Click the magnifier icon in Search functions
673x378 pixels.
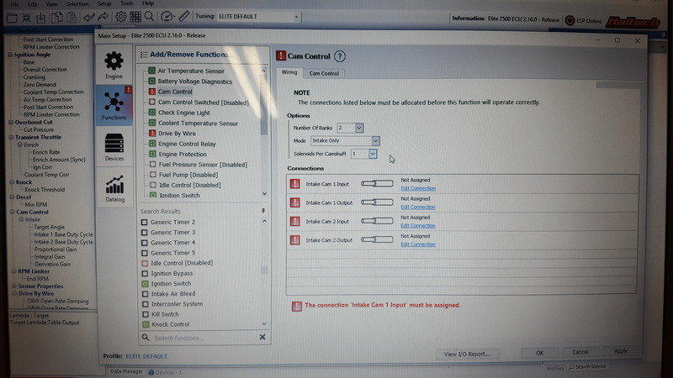[x=146, y=338]
